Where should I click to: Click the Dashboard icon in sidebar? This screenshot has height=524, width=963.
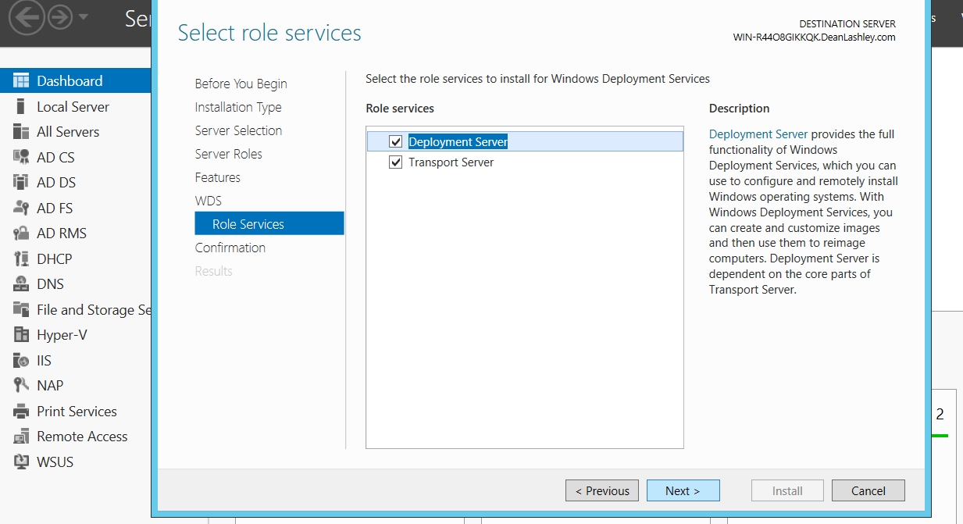[x=21, y=81]
